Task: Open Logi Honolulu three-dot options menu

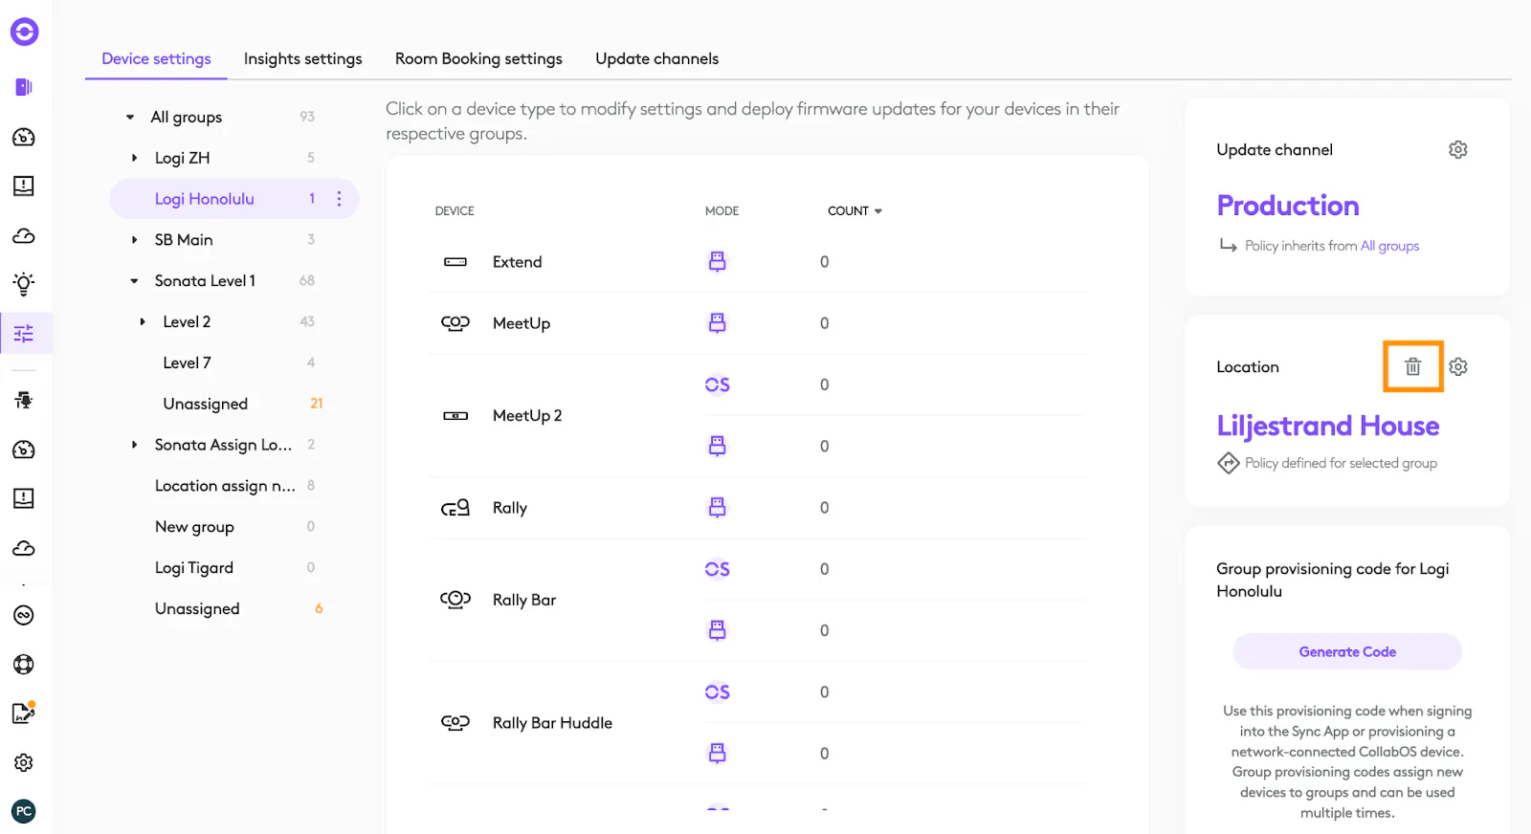Action: (339, 199)
